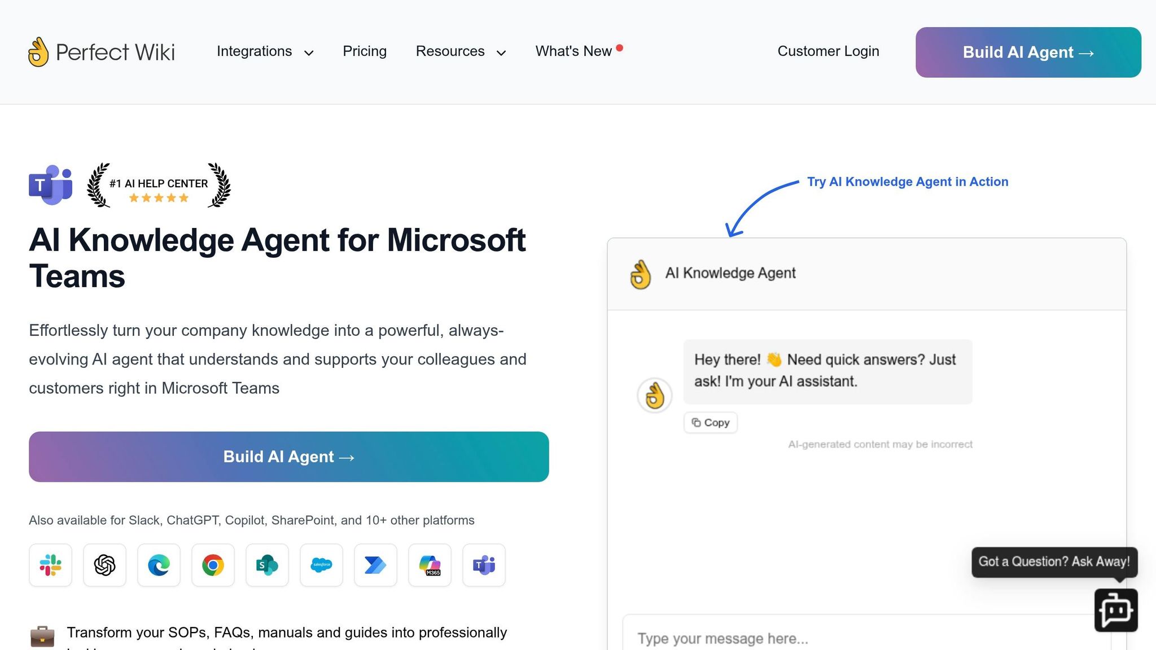Click the briefcase icon beside Transform your SOPs
Screen dimensions: 1156x650
tap(42, 636)
